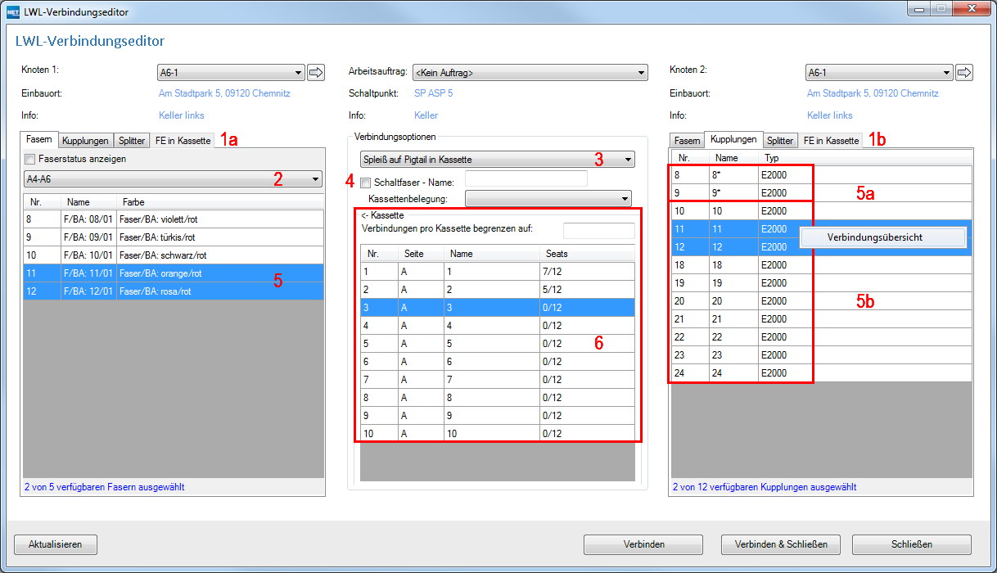Click Seats column header in cassette table

pyautogui.click(x=587, y=254)
